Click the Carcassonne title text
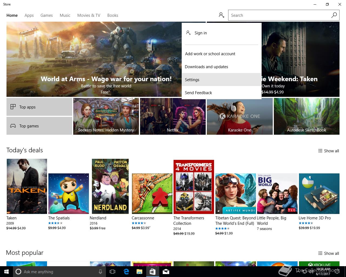The height and width of the screenshot is (277, 346). pyautogui.click(x=143, y=218)
